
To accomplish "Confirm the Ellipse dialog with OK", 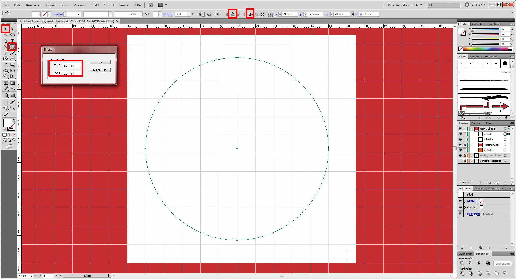I will 100,62.
